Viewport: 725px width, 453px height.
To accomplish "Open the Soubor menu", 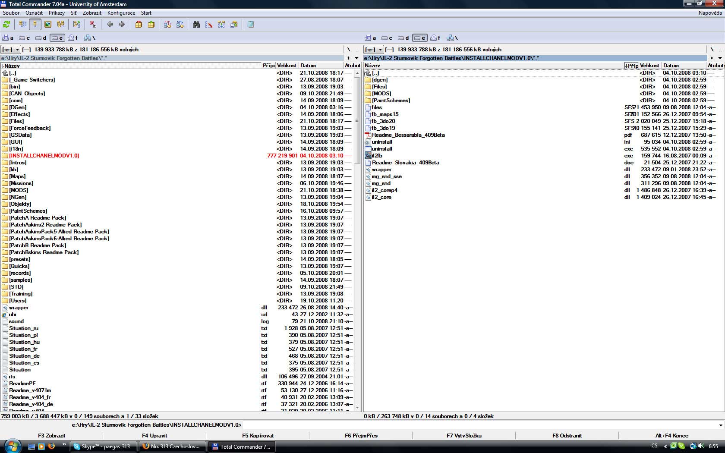I will [11, 13].
